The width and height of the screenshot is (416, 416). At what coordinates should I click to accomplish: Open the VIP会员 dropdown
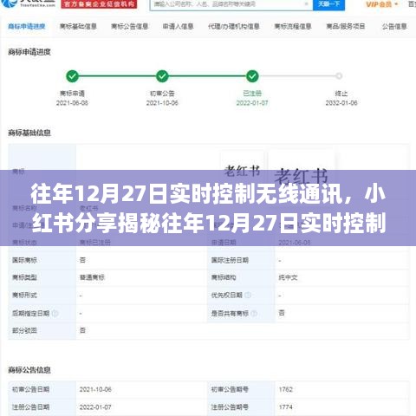click(x=382, y=4)
